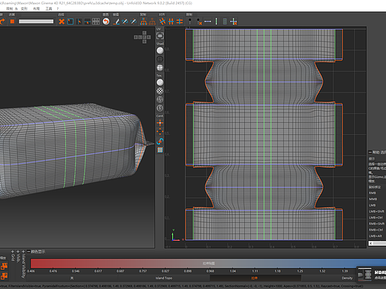Switch to the Island Topo tab
Viewport: 386px width, 289px height.
(164, 278)
